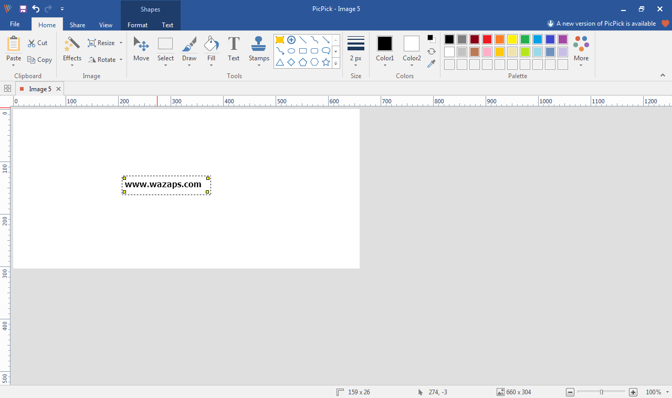Select the Home ribbon tab

coord(47,25)
